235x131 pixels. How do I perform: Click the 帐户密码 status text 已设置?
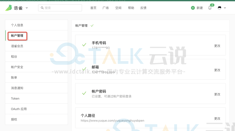112,96
